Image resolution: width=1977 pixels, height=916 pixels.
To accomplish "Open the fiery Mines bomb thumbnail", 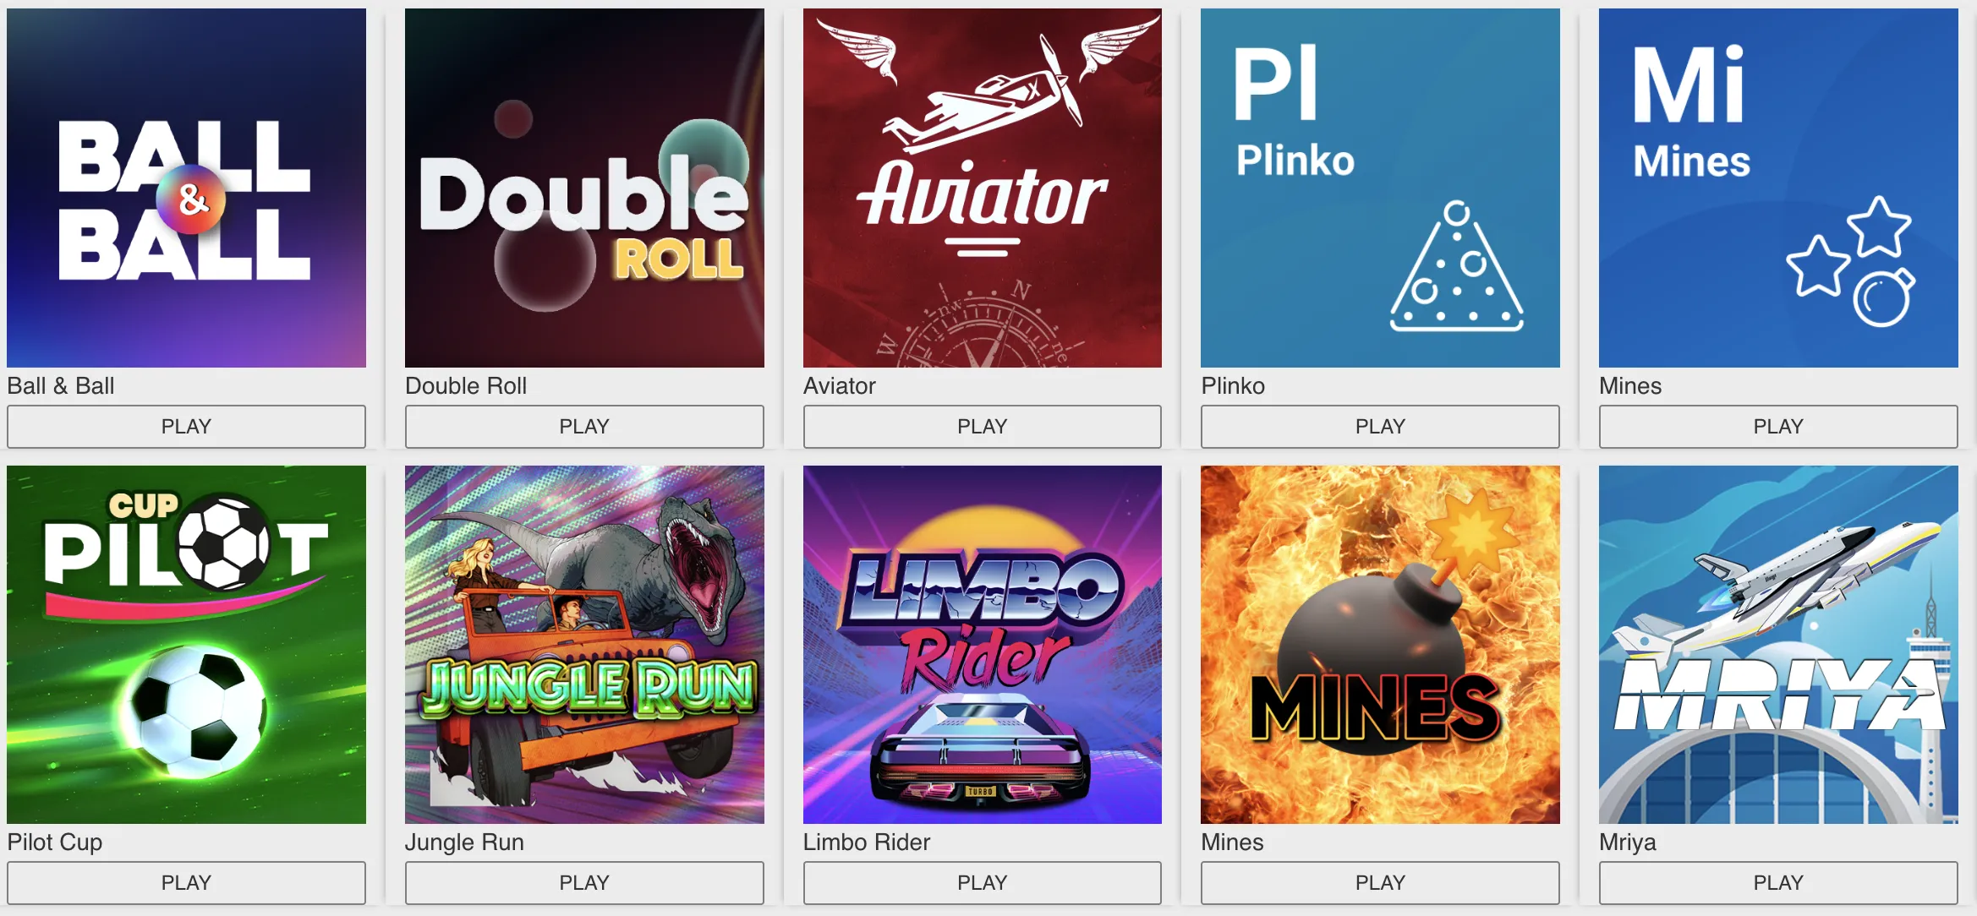I will 1380,645.
